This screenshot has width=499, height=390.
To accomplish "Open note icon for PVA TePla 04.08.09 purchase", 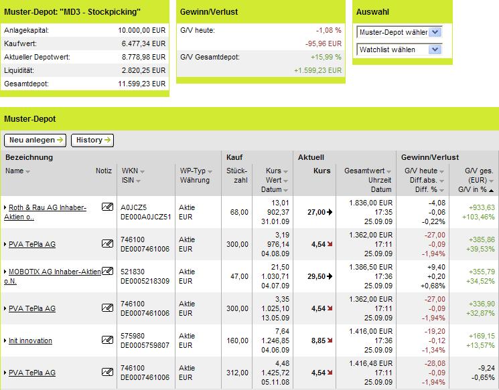I will [107, 243].
